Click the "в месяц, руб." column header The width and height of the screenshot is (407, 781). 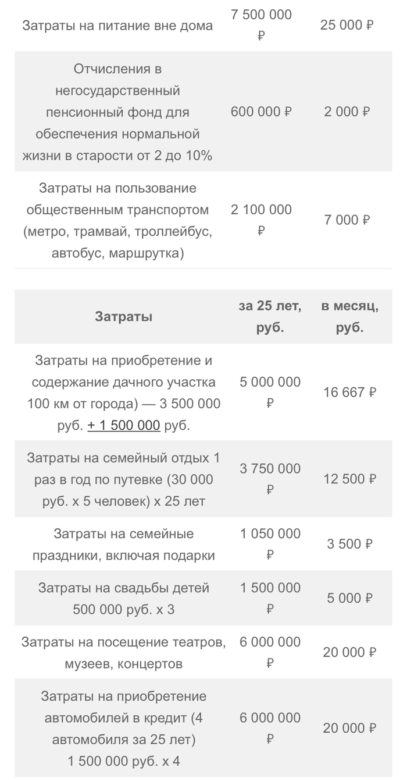(x=349, y=317)
